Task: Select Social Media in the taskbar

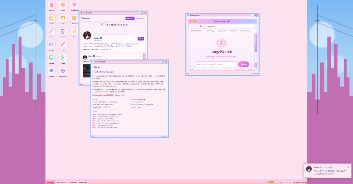Action: [73, 182]
